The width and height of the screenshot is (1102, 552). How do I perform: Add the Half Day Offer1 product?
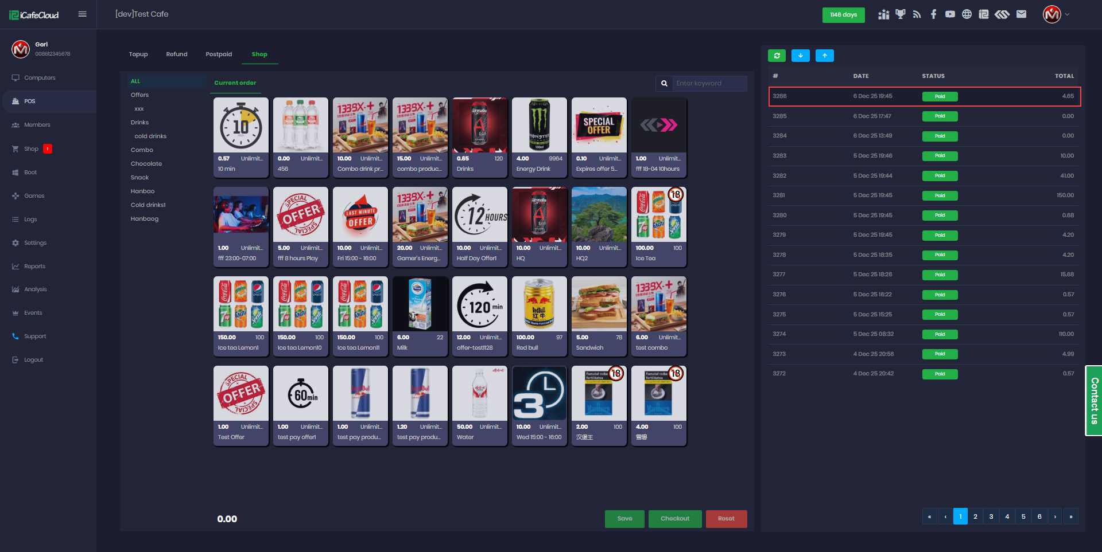pyautogui.click(x=480, y=227)
